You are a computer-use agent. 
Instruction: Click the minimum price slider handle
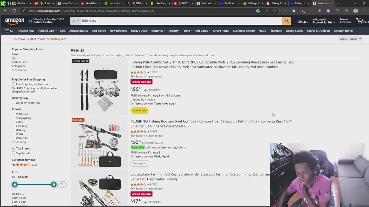point(15,185)
